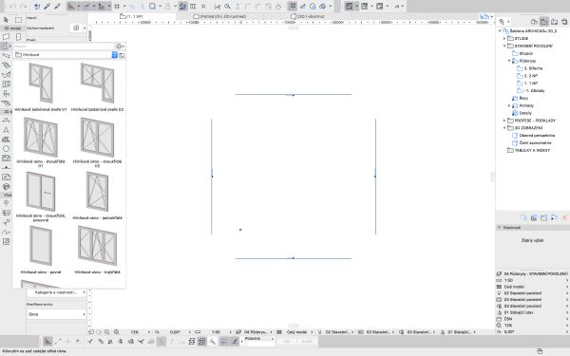Screen dimensions: 570x356
Task: Click the red delete X in navigator
Action: [564, 217]
